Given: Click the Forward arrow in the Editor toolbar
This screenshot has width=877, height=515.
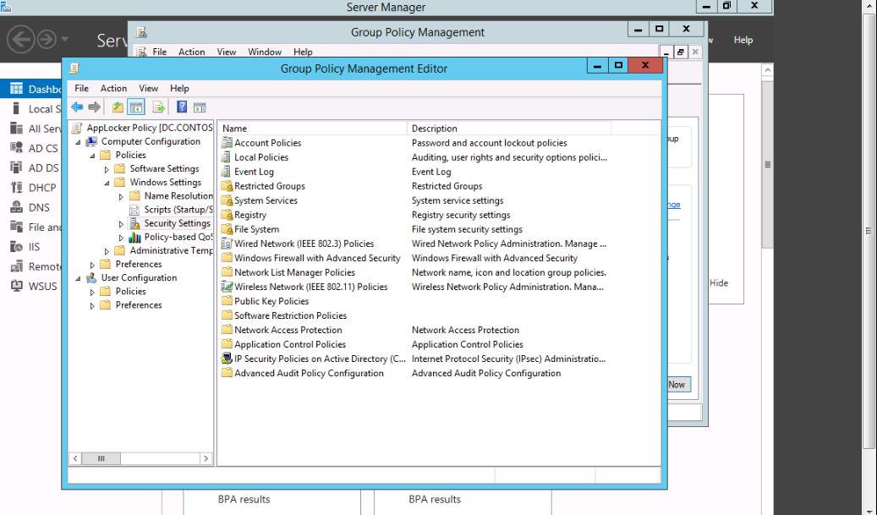Looking at the screenshot, I should [x=95, y=107].
